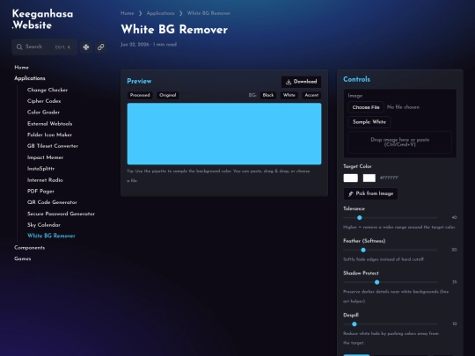475x356 pixels.
Task: Adjust the Tolerance slider
Action: click(x=391, y=218)
